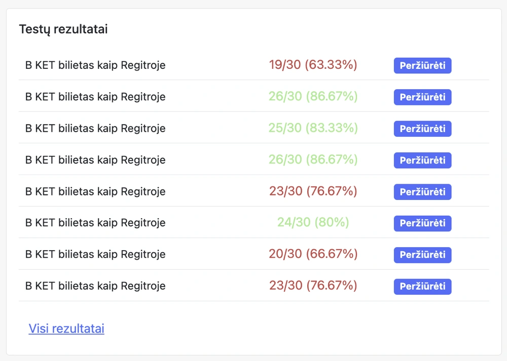This screenshot has height=361, width=507.
Task: Click the sixth row's B KET bilietas title
Action: 95,223
